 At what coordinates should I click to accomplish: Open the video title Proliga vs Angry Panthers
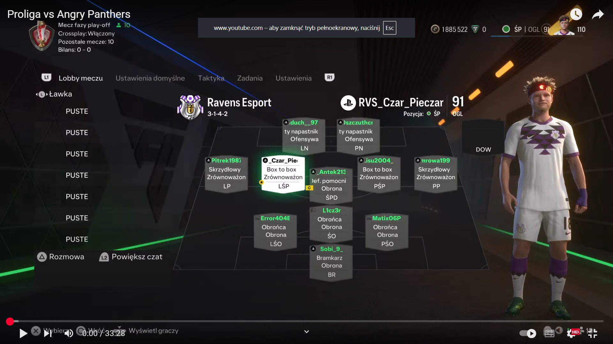69,14
